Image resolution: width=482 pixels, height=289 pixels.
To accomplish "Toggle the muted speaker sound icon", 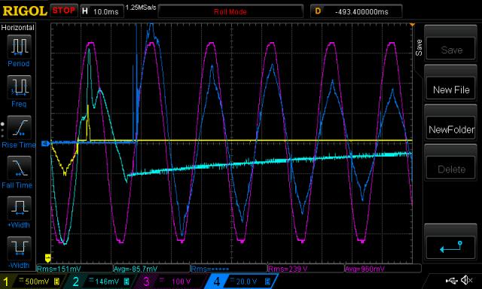I will tap(467, 280).
